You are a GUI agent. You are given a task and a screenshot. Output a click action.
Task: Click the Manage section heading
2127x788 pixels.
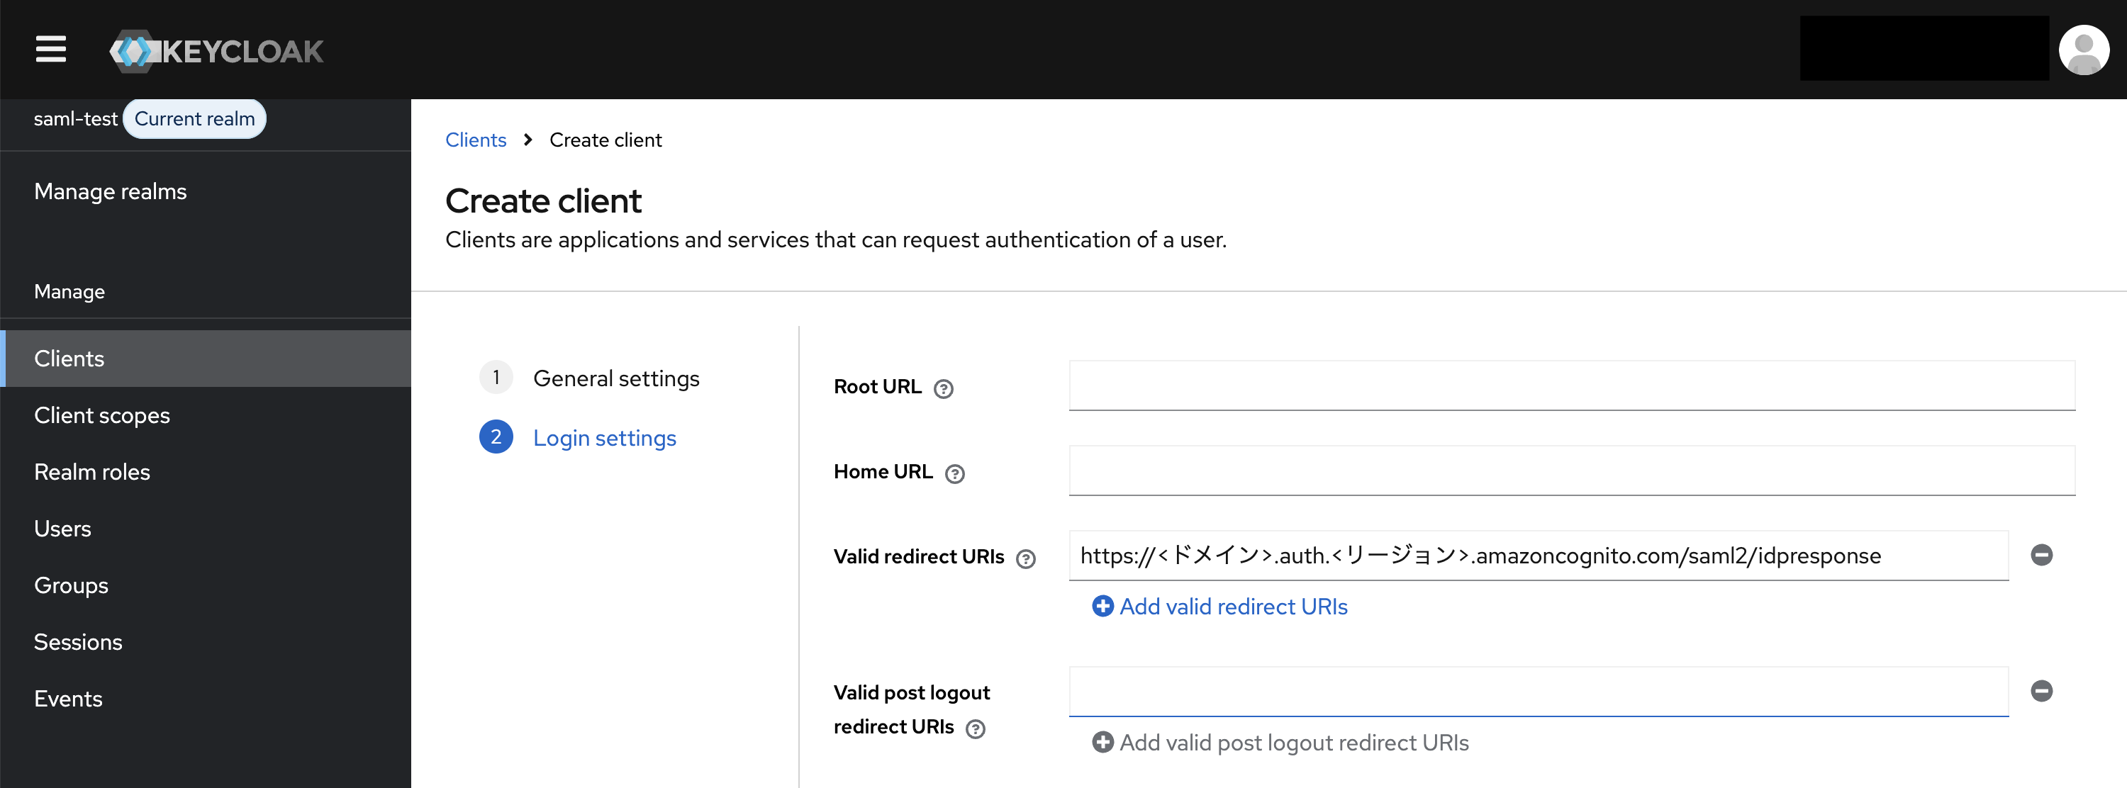(69, 292)
